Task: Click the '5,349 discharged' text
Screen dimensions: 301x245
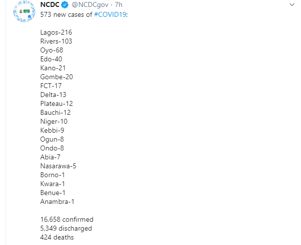Action: [66, 228]
